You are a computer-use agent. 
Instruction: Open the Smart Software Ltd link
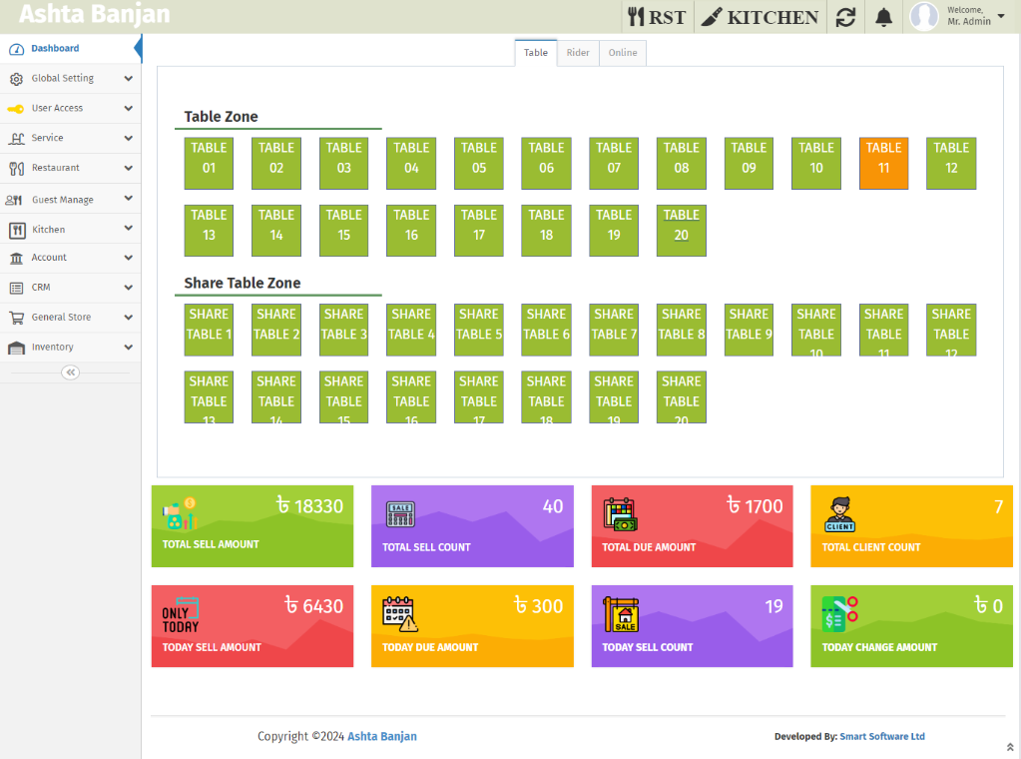coord(882,736)
